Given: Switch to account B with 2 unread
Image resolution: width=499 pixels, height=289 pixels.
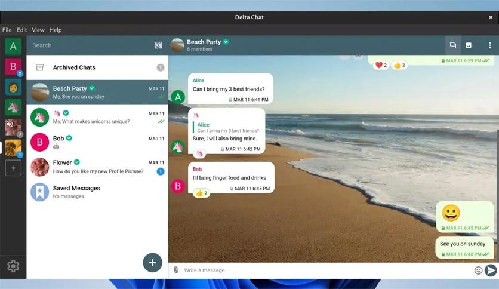Looking at the screenshot, I should 13,66.
